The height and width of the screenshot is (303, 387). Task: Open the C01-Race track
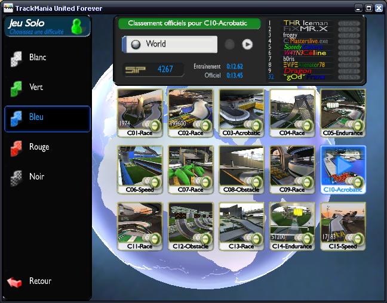tap(139, 112)
